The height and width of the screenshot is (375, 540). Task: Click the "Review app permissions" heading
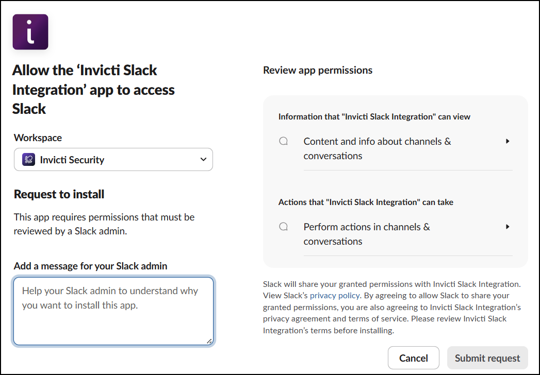pos(318,70)
